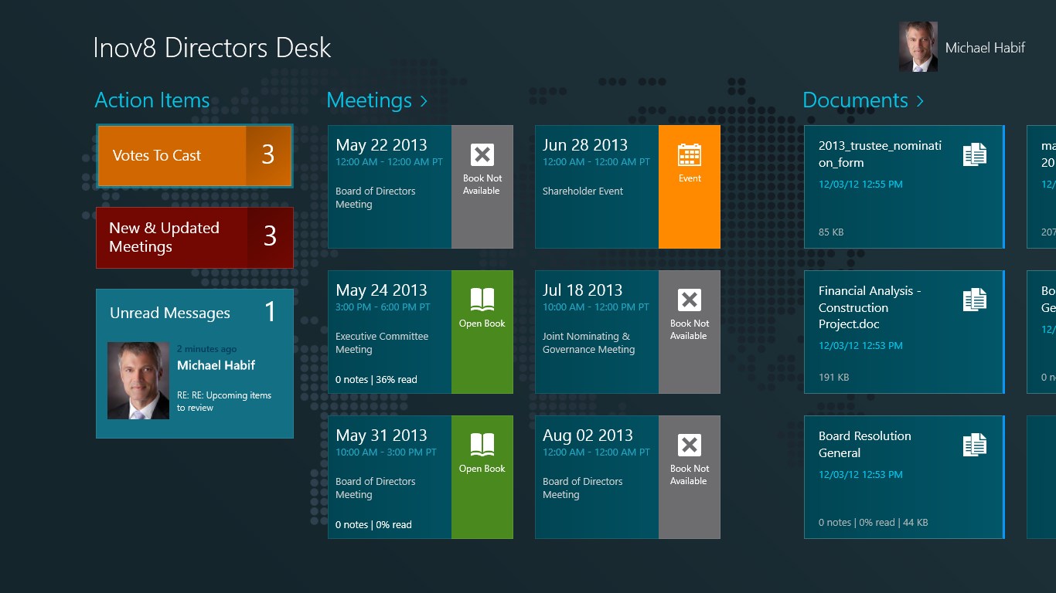Click Michael Habif profile picture at top right
The width and height of the screenshot is (1056, 593).
(x=918, y=47)
